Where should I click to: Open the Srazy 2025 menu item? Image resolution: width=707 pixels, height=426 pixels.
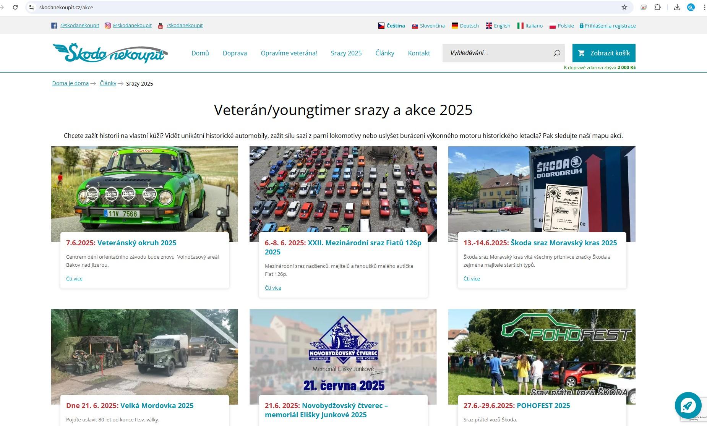[346, 53]
